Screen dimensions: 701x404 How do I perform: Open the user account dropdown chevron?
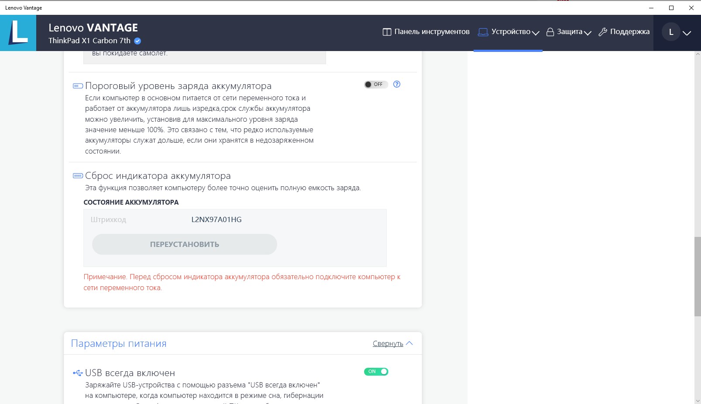[687, 33]
